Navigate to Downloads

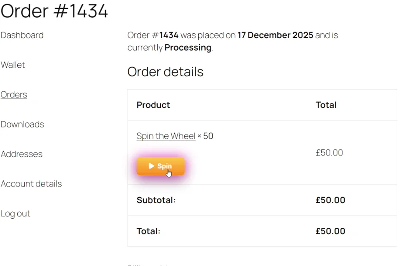22,124
